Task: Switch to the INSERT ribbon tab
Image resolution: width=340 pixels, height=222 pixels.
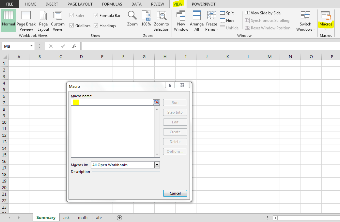Action: click(x=52, y=4)
